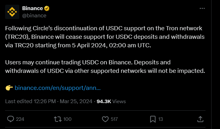220x129 pixels.
Task: Click the Repost arrows icon
Action: pos(58,119)
